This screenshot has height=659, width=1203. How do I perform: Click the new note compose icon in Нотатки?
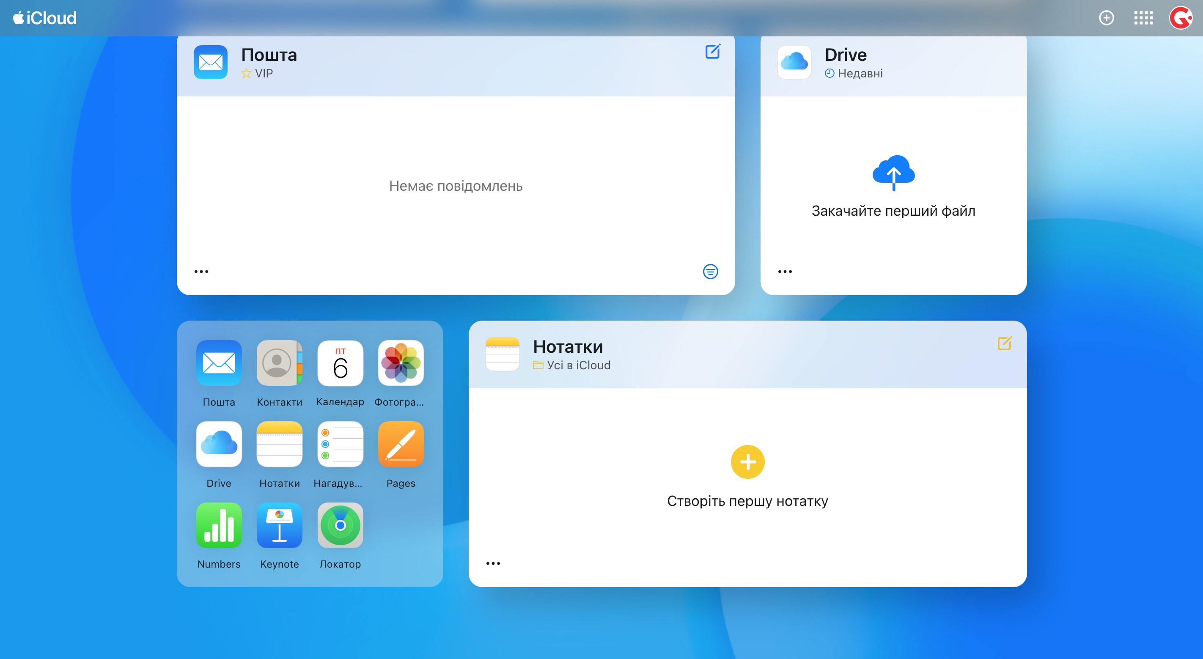click(x=1005, y=343)
